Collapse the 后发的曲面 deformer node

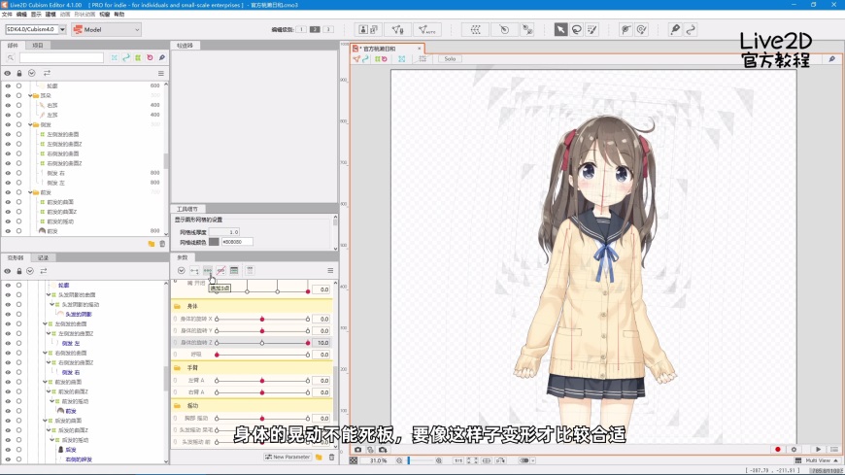[46, 421]
